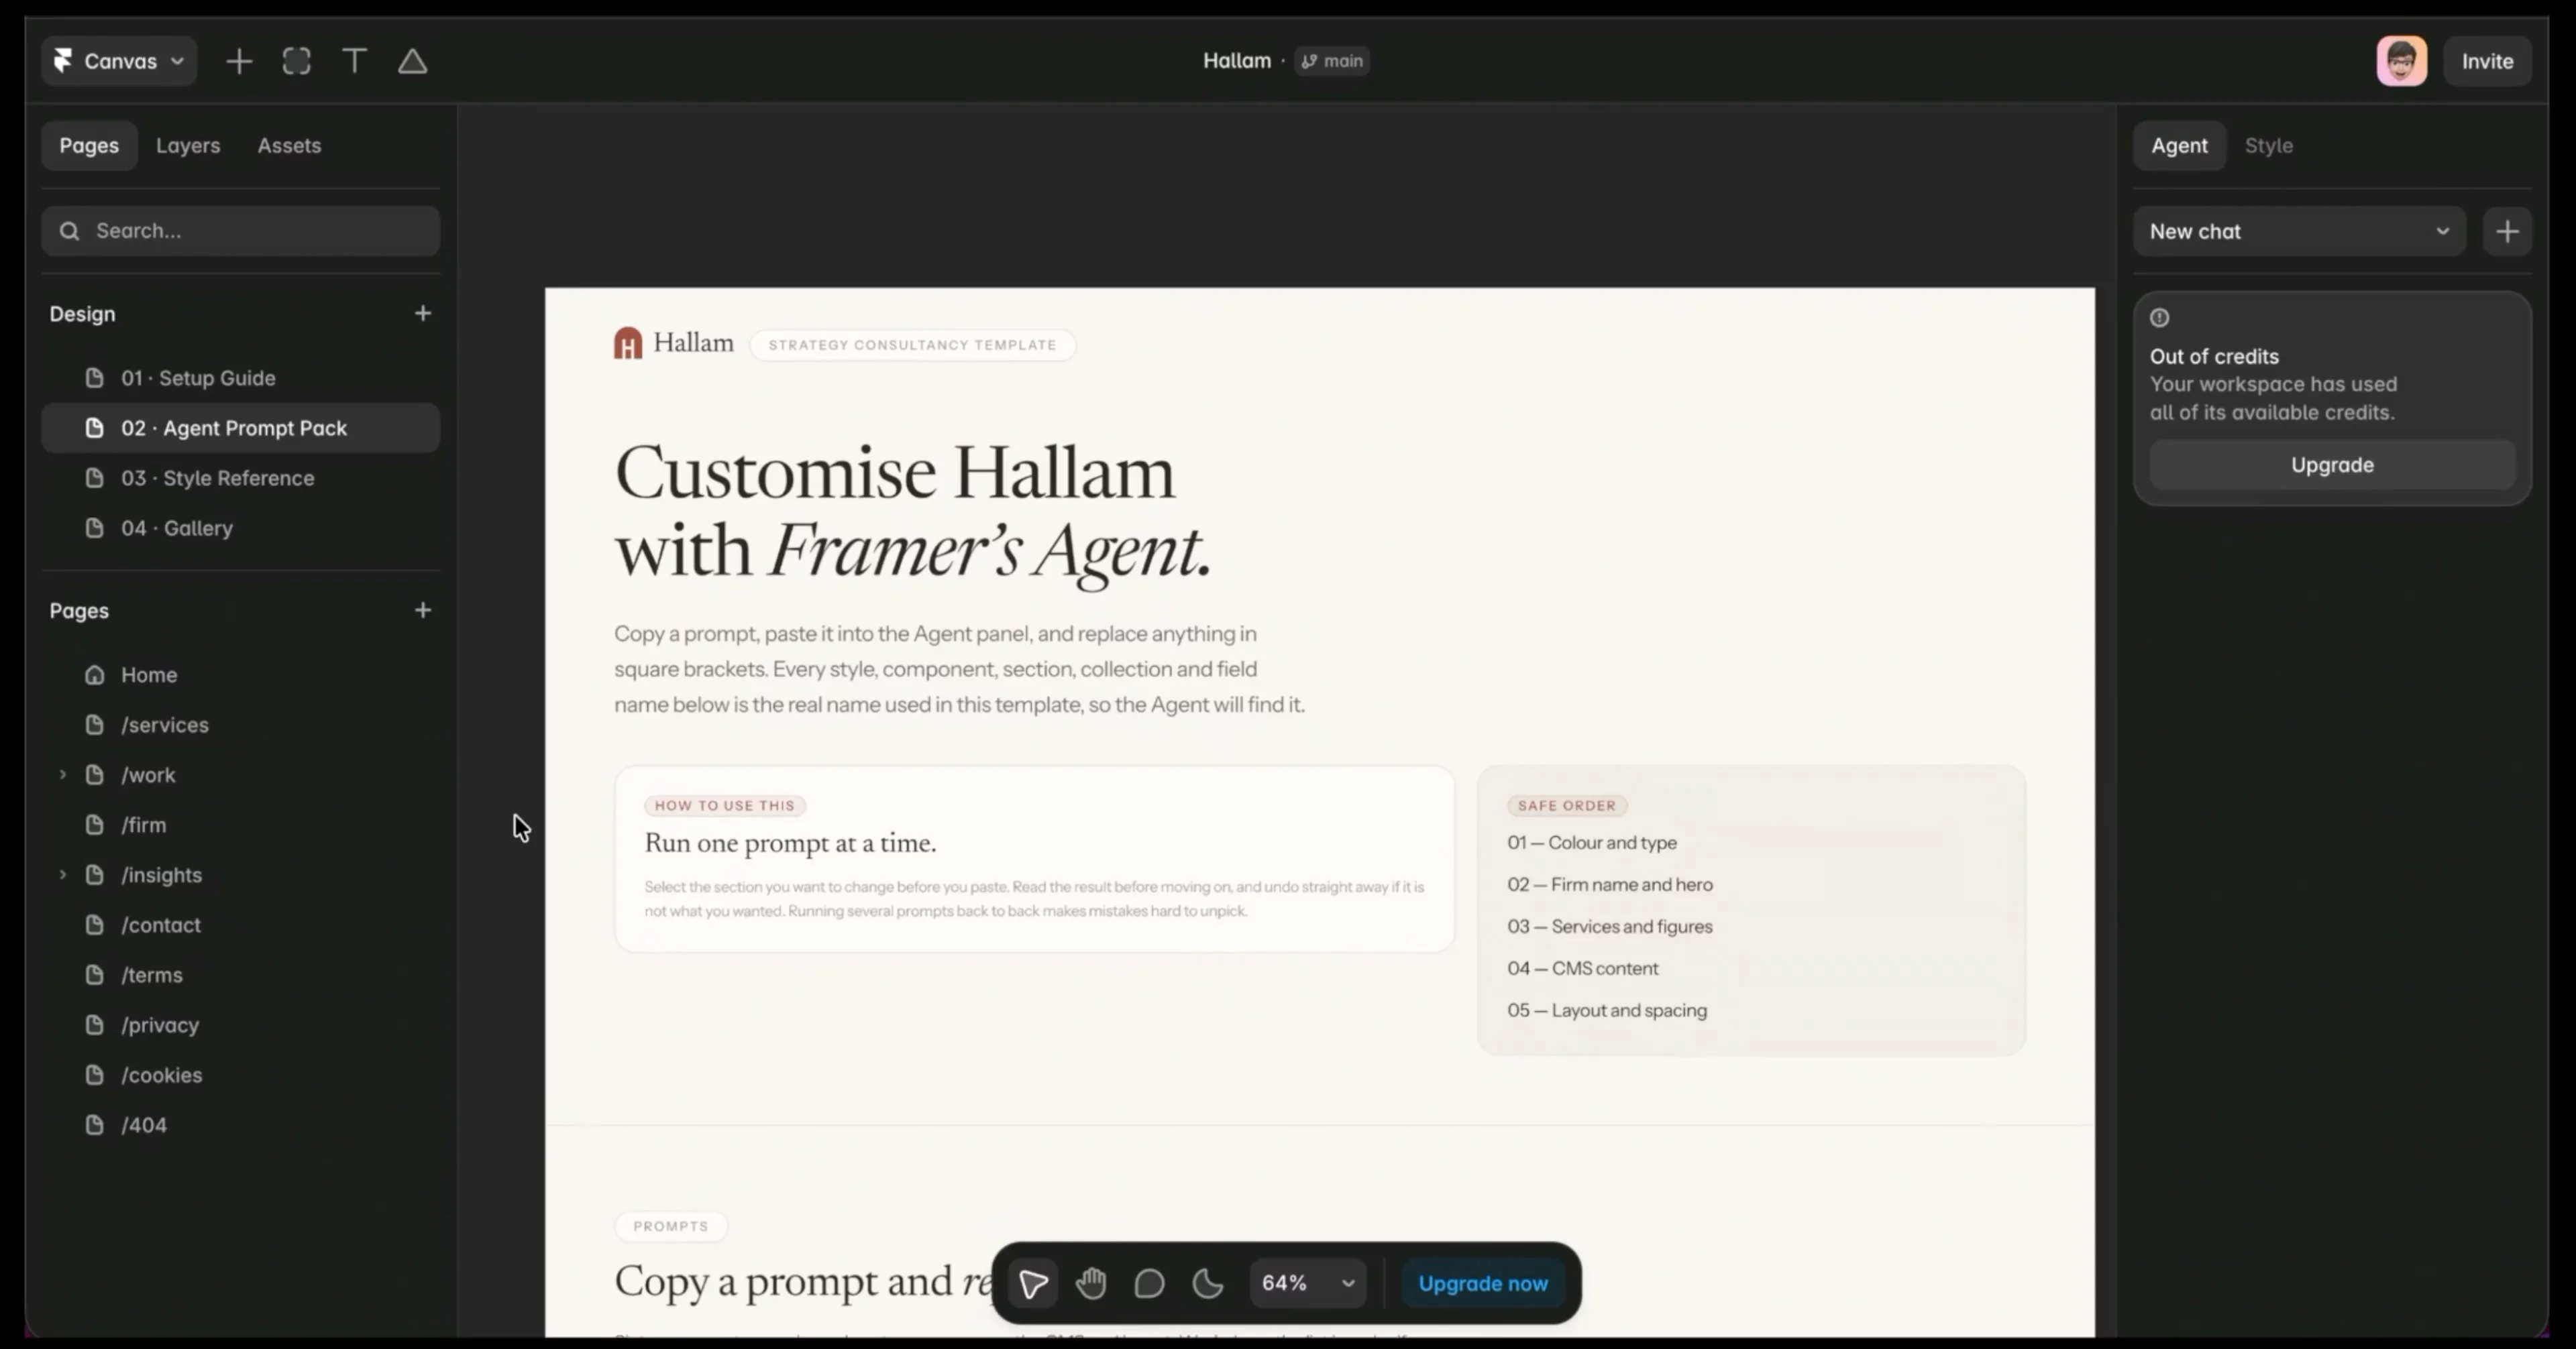Add a new page in Pages section
This screenshot has height=1349, width=2576.
coord(423,611)
